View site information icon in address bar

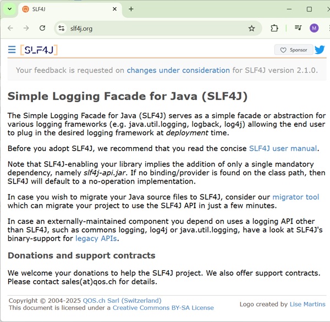[62, 28]
